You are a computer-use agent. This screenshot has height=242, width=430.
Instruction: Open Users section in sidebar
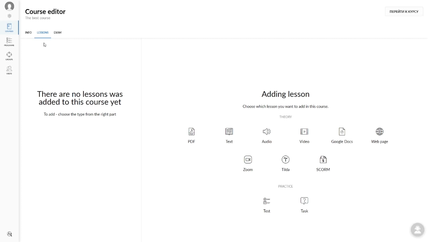click(x=9, y=70)
